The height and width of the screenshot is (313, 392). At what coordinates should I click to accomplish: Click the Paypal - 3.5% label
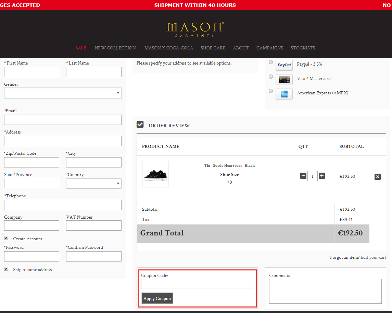[x=309, y=64]
